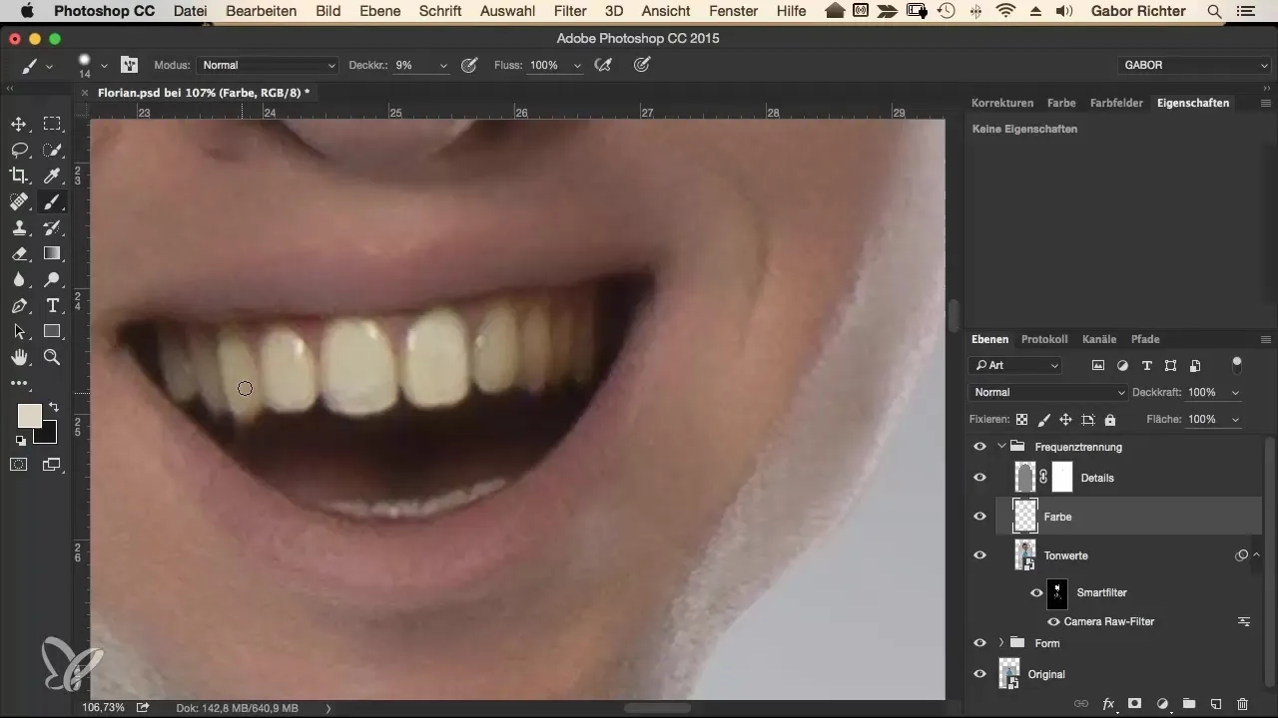Select the Hand tool
The height and width of the screenshot is (718, 1278).
pos(19,357)
